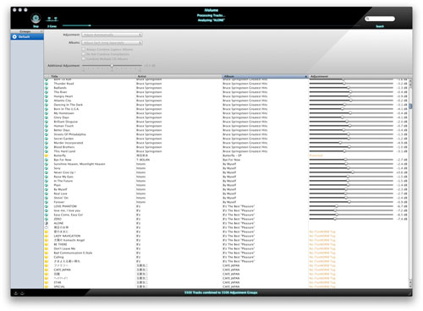Click the magnifier icon in the search field

(367, 19)
